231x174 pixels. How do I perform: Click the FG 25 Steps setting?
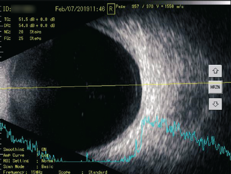click(x=30, y=38)
